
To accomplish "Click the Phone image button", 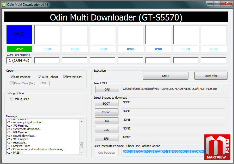I will pyautogui.click(x=106, y=112).
